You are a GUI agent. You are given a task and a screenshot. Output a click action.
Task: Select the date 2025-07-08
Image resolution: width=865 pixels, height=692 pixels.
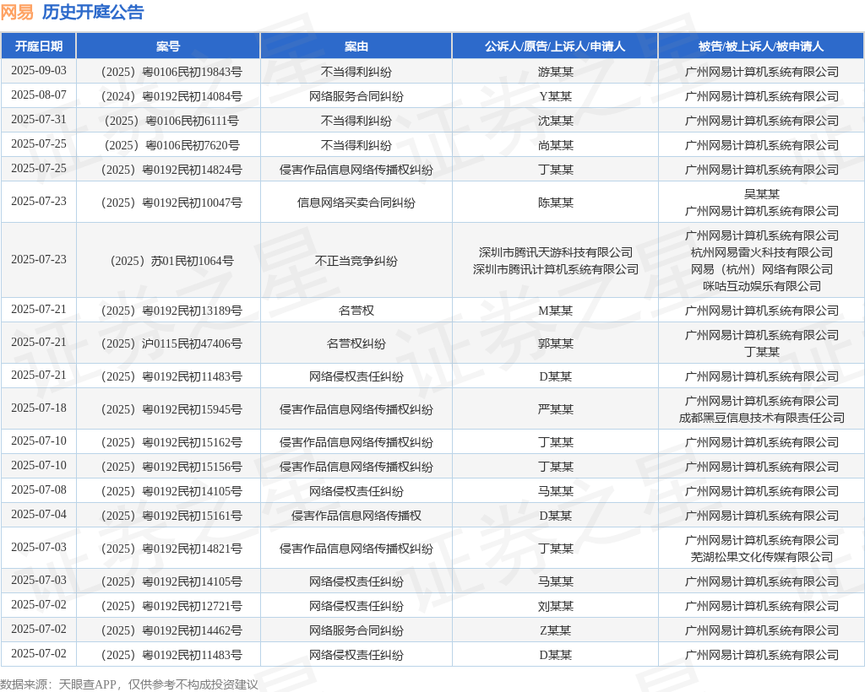tap(39, 489)
